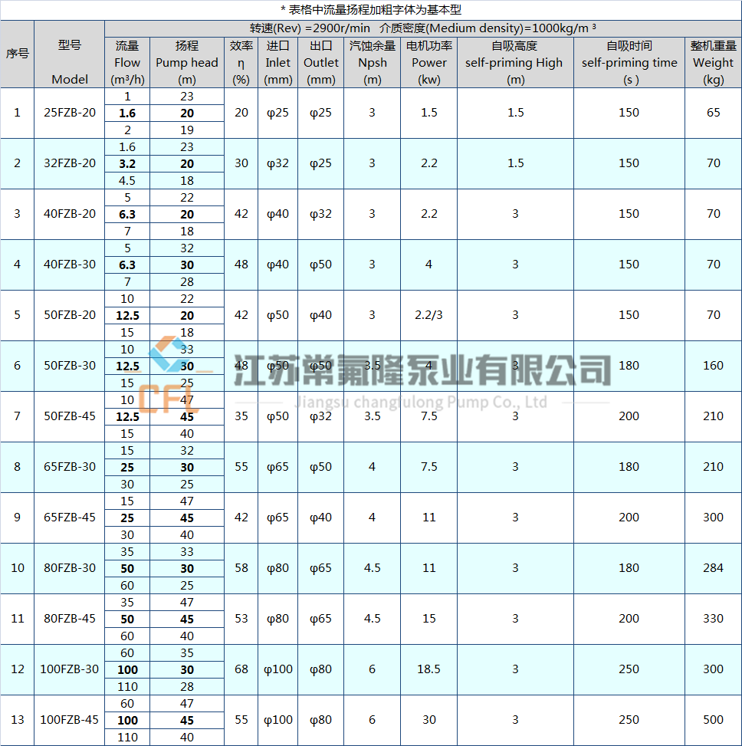This screenshot has height=746, width=742.
Task: Click the 68 percent efficiency cell
Action: (x=241, y=669)
